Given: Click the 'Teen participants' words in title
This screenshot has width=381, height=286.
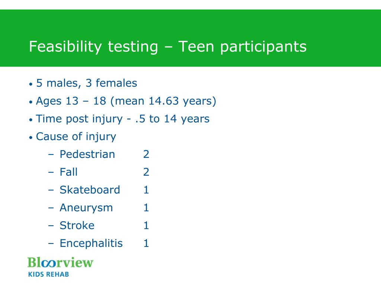Looking at the screenshot, I should 243,47.
